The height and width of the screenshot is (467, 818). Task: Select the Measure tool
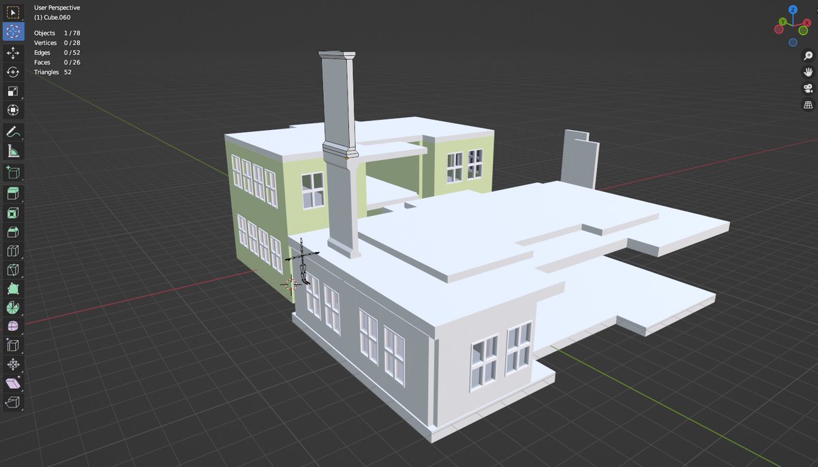[13, 150]
